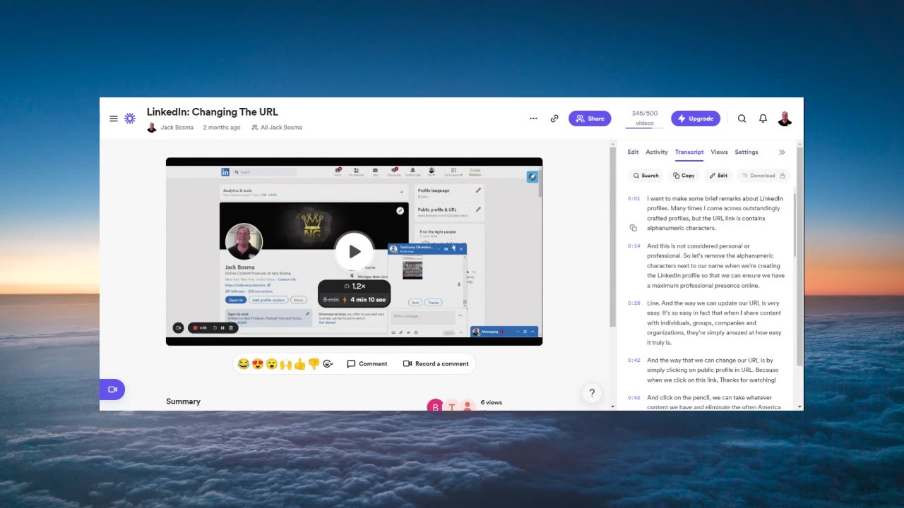Click the Summary heading
Screen dimensions: 904x508
[x=183, y=401]
